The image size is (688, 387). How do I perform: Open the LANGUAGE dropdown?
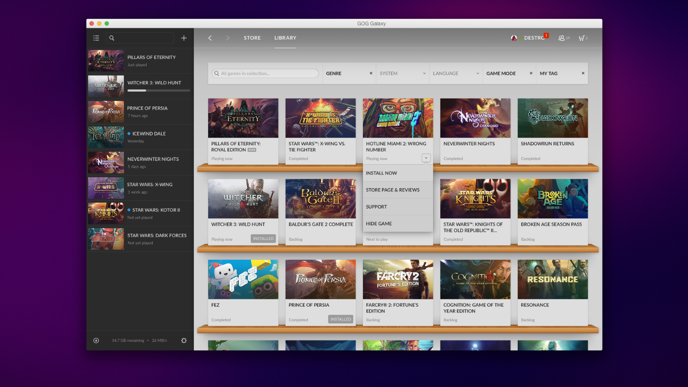[478, 73]
